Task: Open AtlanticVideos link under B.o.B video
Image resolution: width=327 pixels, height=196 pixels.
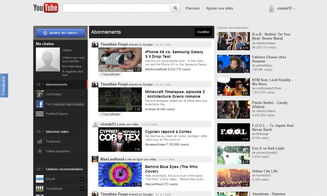Action: (x=265, y=43)
